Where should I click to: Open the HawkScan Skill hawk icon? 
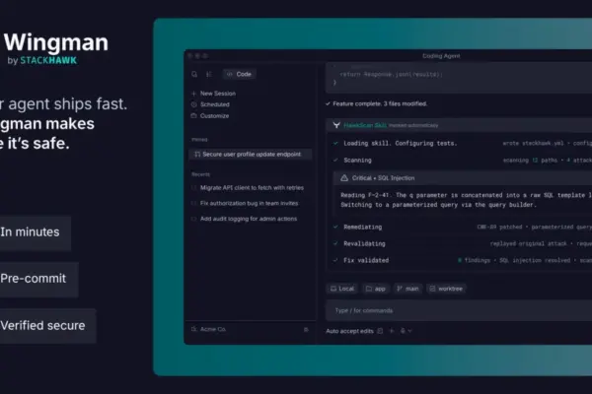[336, 125]
